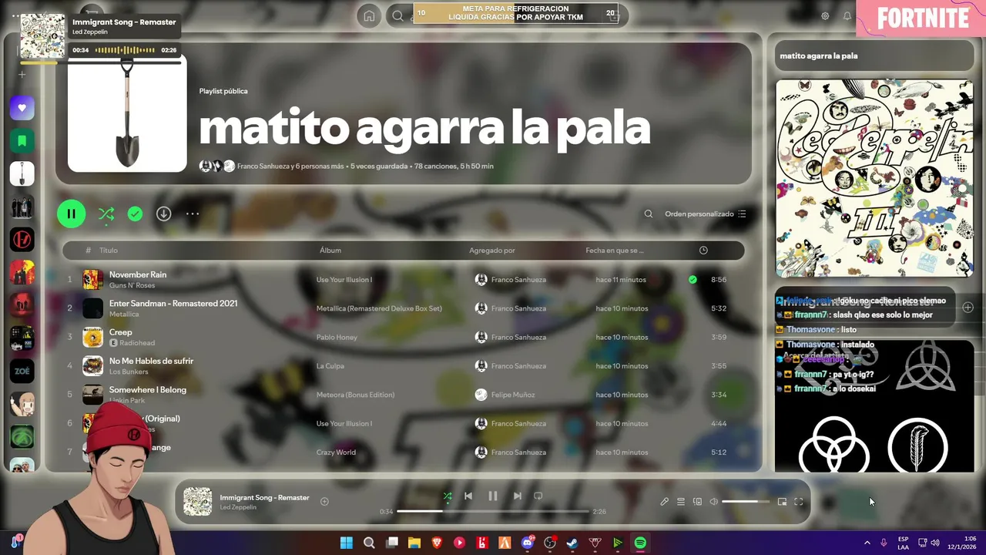Go to Spotify Home
The width and height of the screenshot is (986, 555).
(369, 15)
